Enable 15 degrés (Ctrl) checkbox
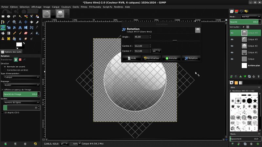Viewport: 262px width, 147px height. pos(2,112)
